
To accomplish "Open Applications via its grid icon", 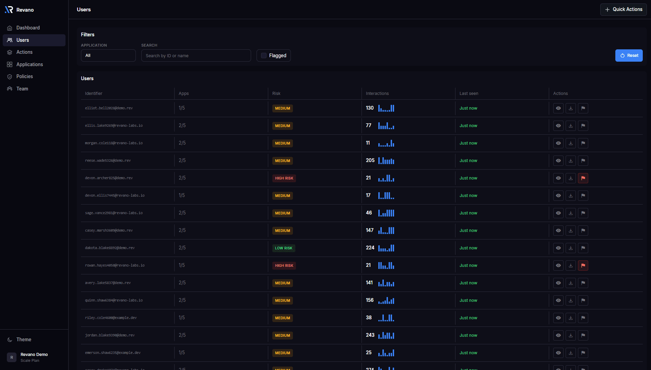I will 10,64.
